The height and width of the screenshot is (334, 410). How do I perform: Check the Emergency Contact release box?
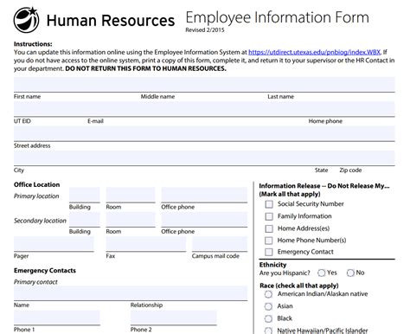[269, 252]
